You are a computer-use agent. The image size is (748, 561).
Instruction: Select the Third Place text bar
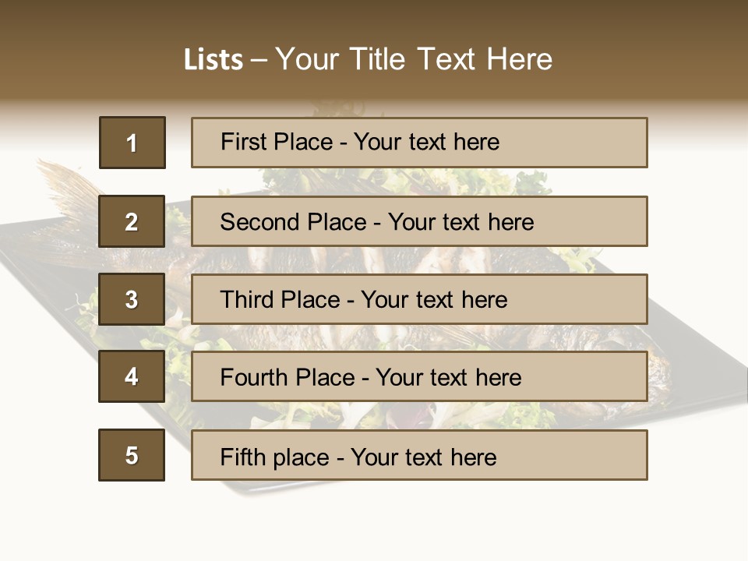point(419,299)
